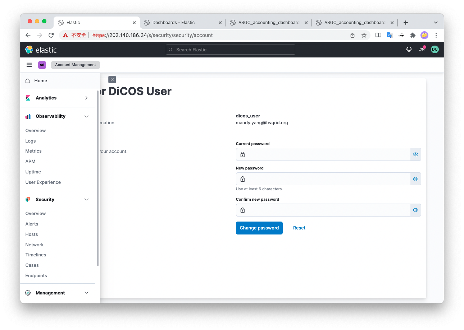Collapse the Observability section chevron
The width and height of the screenshot is (464, 330).
(x=86, y=116)
